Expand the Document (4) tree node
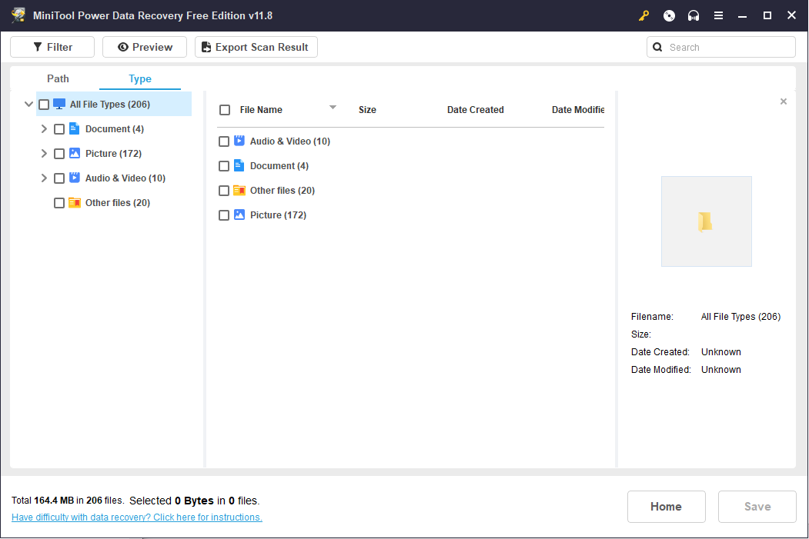Image resolution: width=809 pixels, height=539 pixels. [x=44, y=129]
